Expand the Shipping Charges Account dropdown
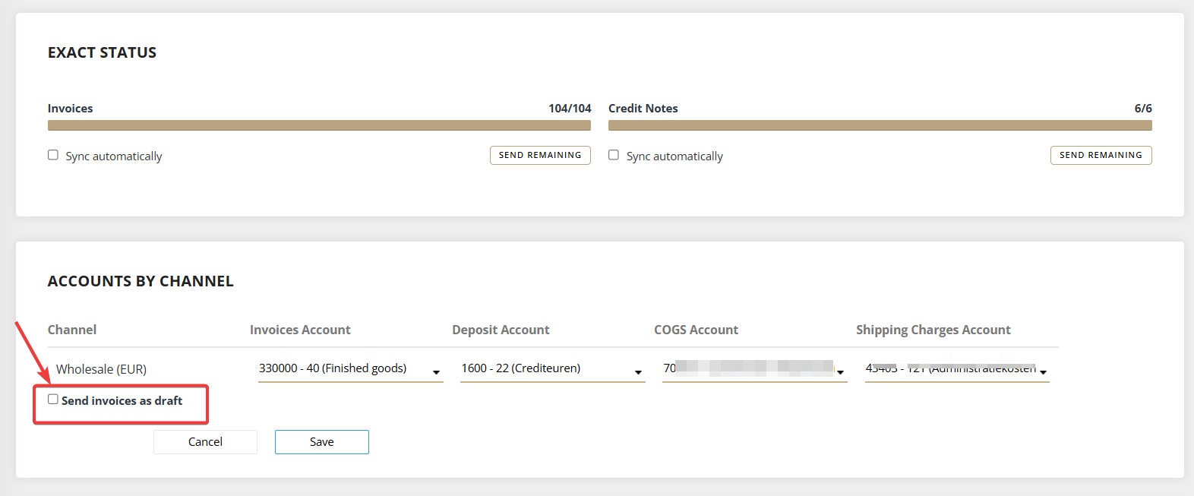Viewport: 1194px width, 496px height. pos(956,368)
